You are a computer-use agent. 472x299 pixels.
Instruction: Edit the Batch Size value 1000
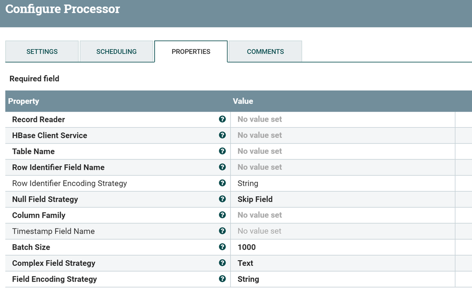click(x=246, y=247)
